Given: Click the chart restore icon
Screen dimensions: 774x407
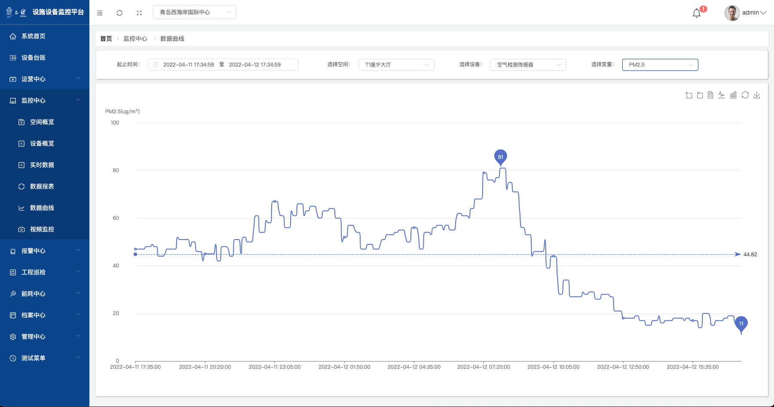Looking at the screenshot, I should tap(745, 95).
